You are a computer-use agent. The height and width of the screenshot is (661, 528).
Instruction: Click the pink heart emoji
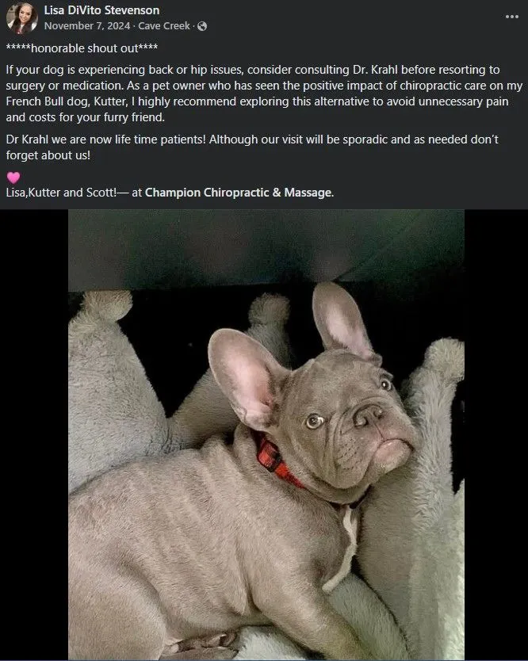(x=13, y=178)
